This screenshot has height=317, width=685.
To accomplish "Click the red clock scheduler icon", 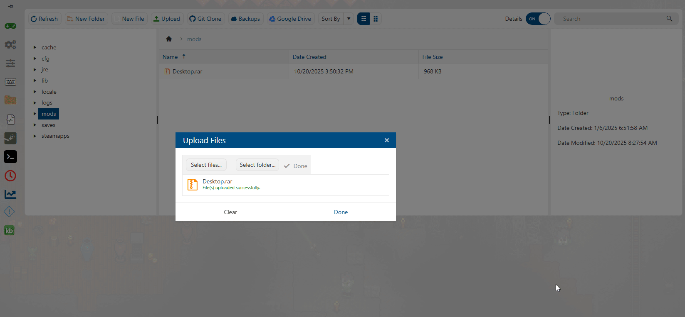I will pos(10,176).
